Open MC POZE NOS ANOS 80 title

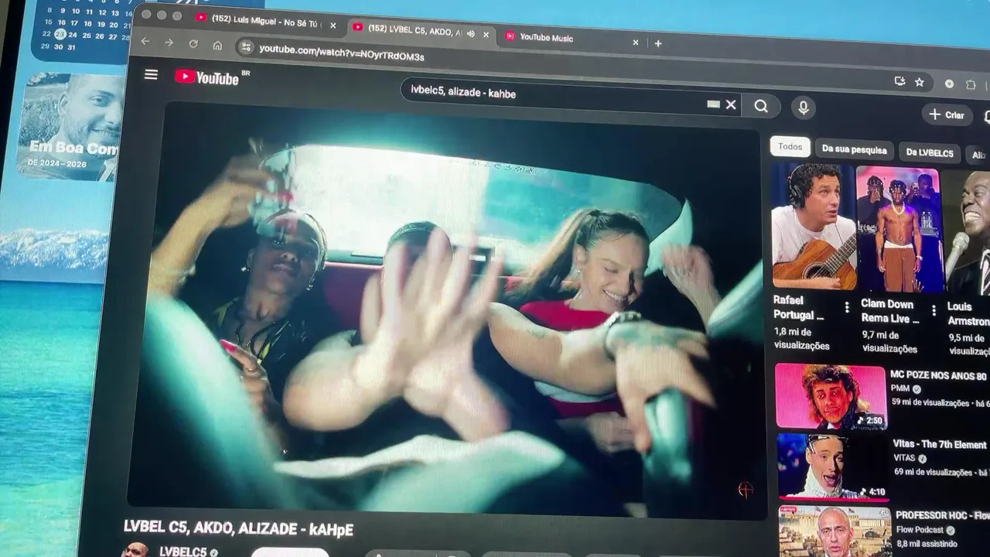[x=938, y=375]
